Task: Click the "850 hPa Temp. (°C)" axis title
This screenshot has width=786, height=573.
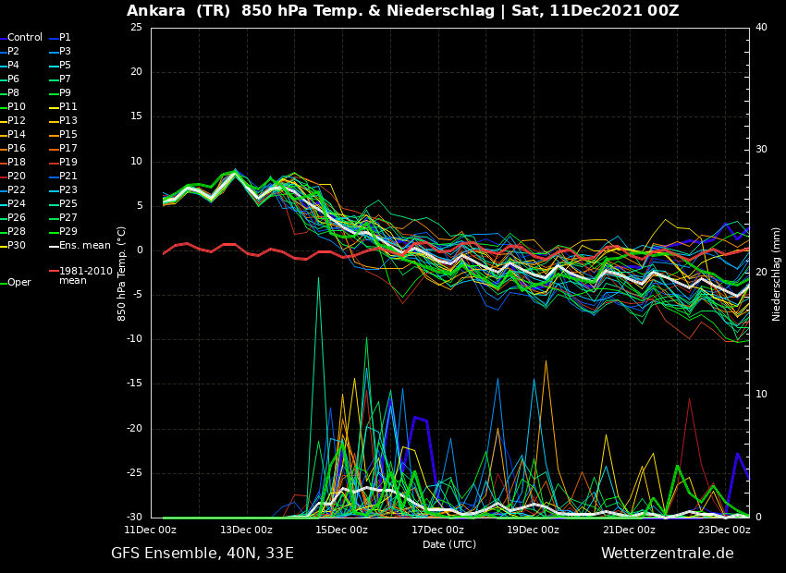Action: point(122,274)
